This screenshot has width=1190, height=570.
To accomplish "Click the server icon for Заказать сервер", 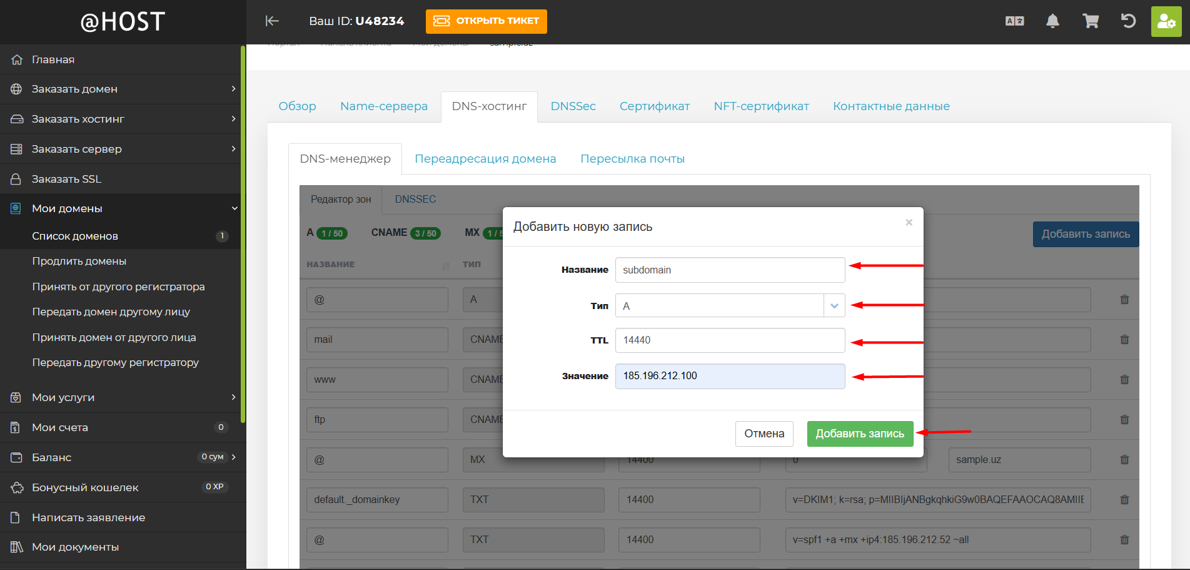I will pos(17,149).
